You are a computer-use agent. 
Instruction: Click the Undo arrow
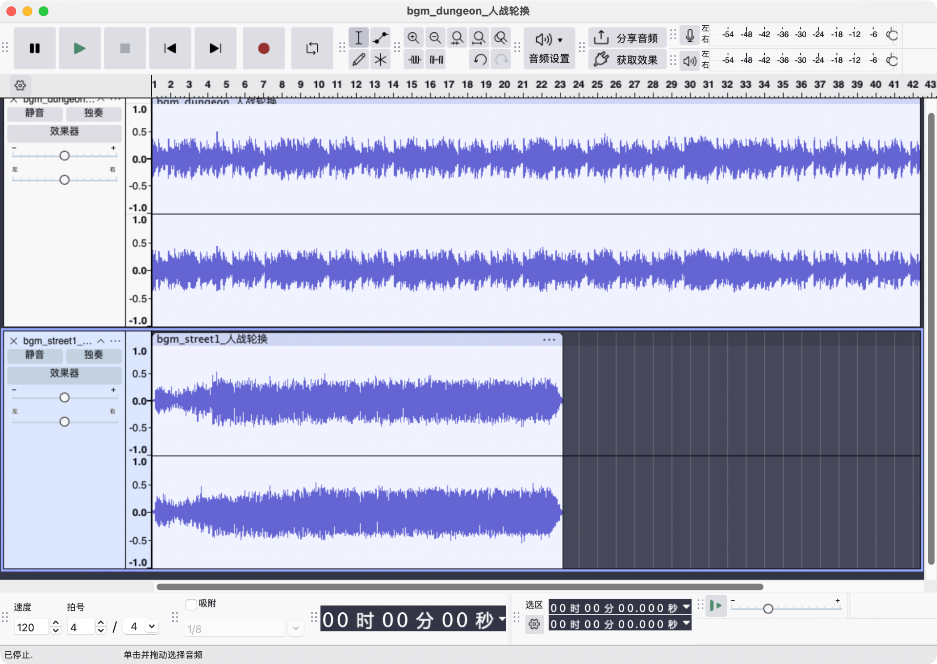click(480, 59)
